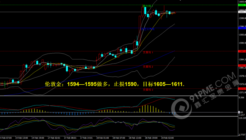The width and height of the screenshot is (246, 140).
Task: Click the 19 Feb 02:00 time label
Action: pyautogui.click(x=167, y=138)
